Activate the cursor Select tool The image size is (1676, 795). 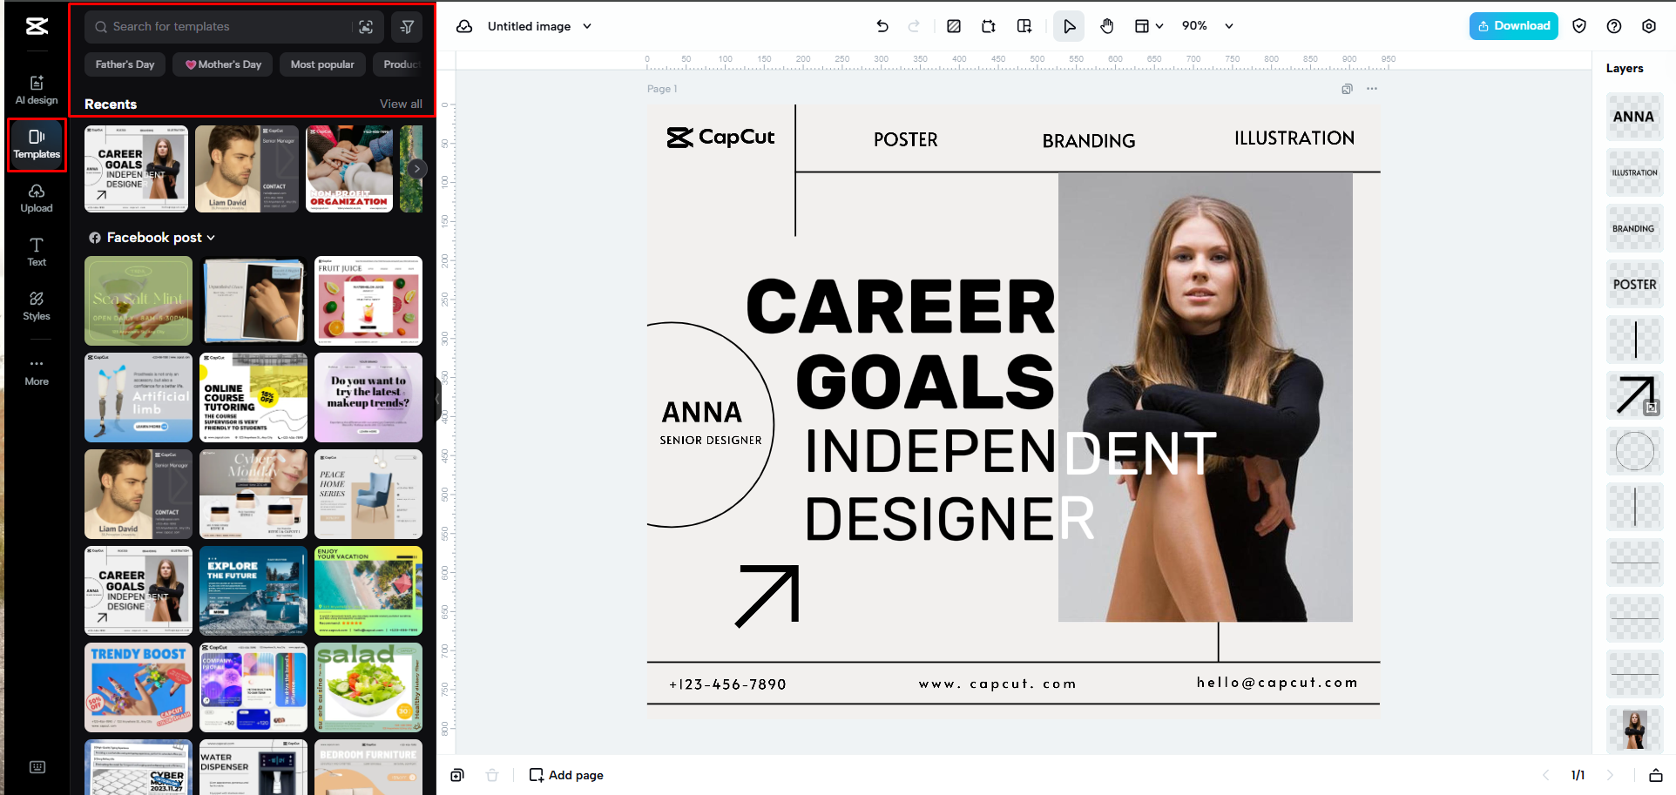tap(1069, 26)
